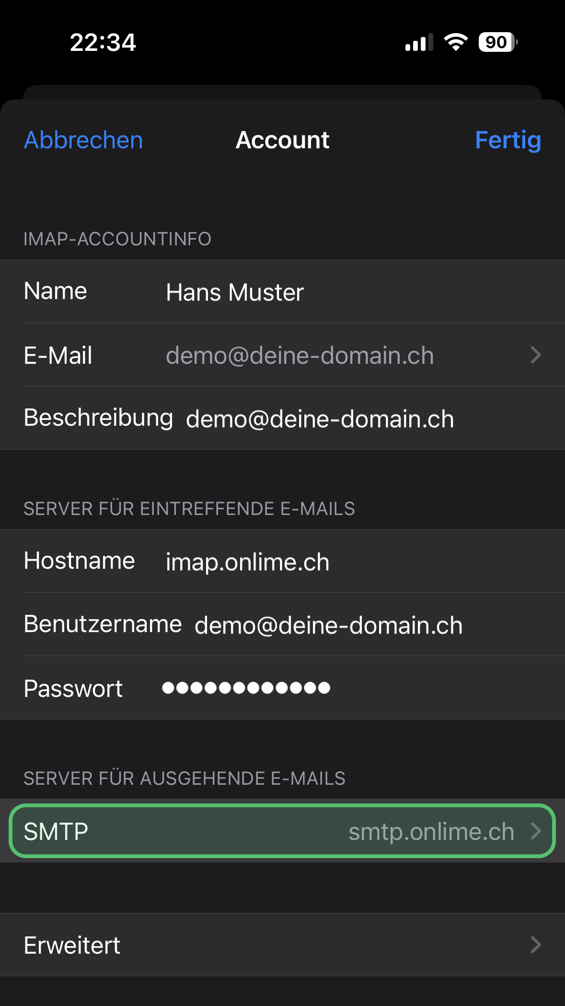Expand Erweitert chevron arrow
This screenshot has width=565, height=1006.
[x=536, y=945]
